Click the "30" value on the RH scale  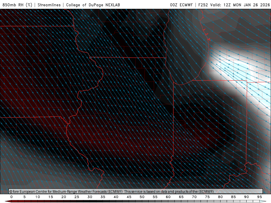pyautogui.click(x=90, y=197)
